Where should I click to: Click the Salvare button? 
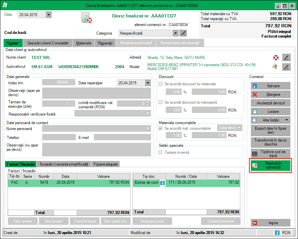pyautogui.click(x=270, y=86)
